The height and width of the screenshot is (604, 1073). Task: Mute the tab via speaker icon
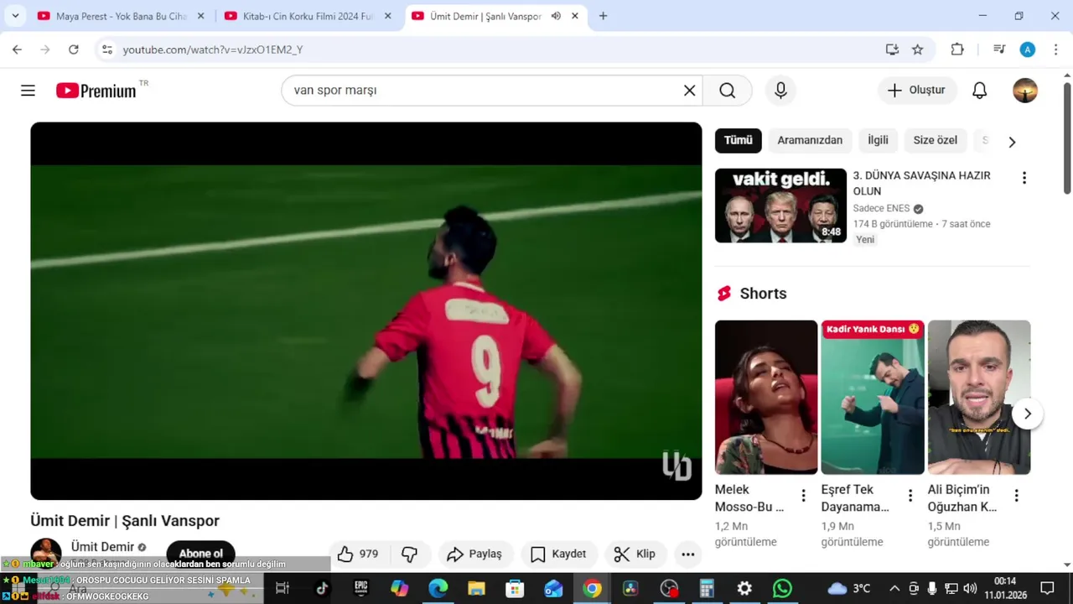coord(556,16)
